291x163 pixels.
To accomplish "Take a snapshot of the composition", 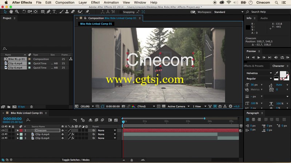I will tap(123, 106).
